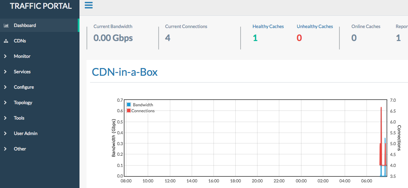
Task: Click the Connections right axis title
Action: (x=399, y=138)
